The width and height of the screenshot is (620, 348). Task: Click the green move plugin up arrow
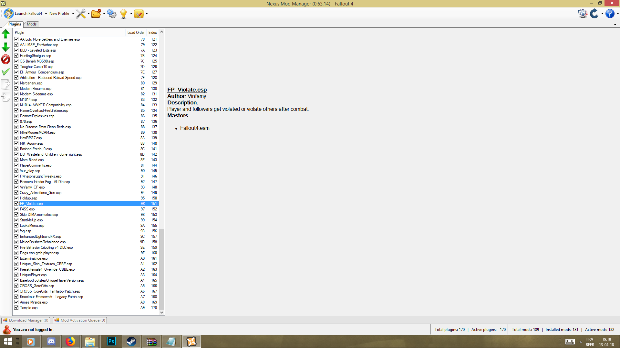[x=6, y=34]
